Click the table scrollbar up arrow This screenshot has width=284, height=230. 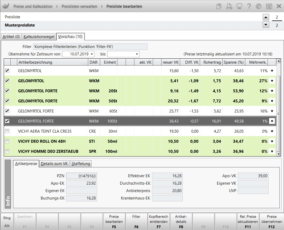(x=279, y=61)
